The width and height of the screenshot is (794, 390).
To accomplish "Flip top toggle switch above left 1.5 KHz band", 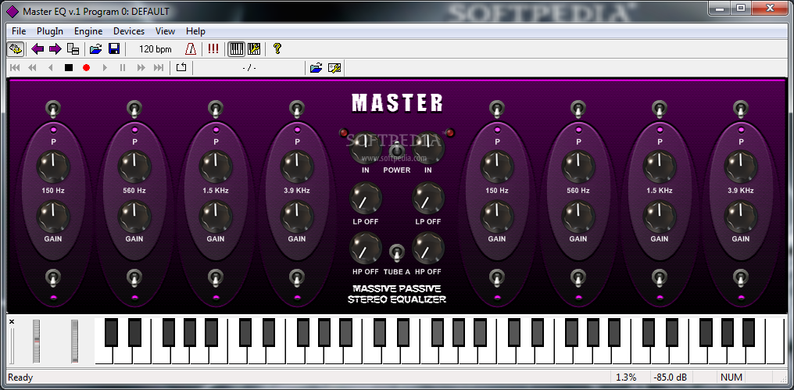I will point(216,109).
